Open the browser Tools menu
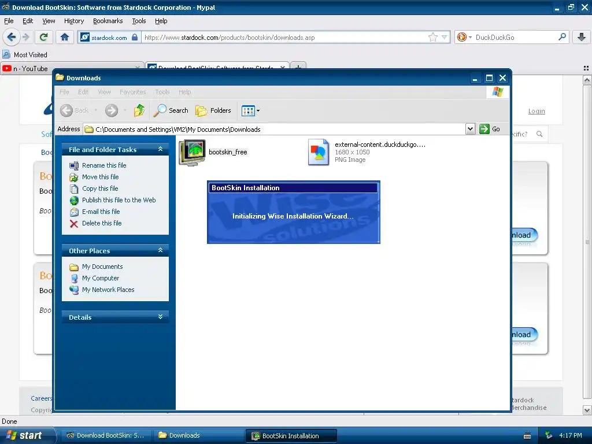This screenshot has height=444, width=592. (x=139, y=21)
